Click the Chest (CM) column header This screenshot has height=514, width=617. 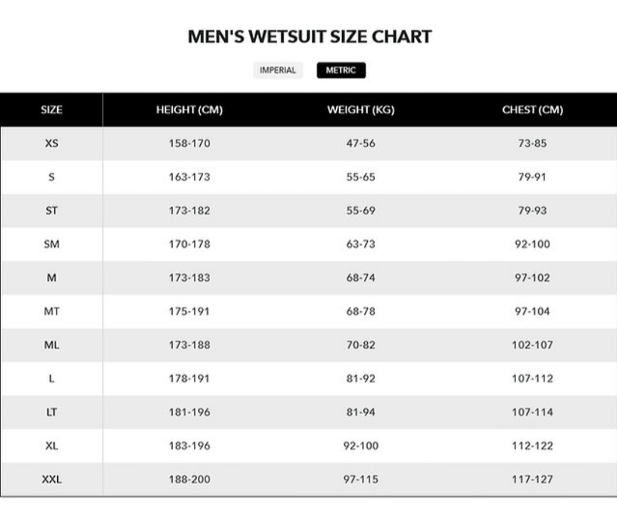click(x=532, y=110)
